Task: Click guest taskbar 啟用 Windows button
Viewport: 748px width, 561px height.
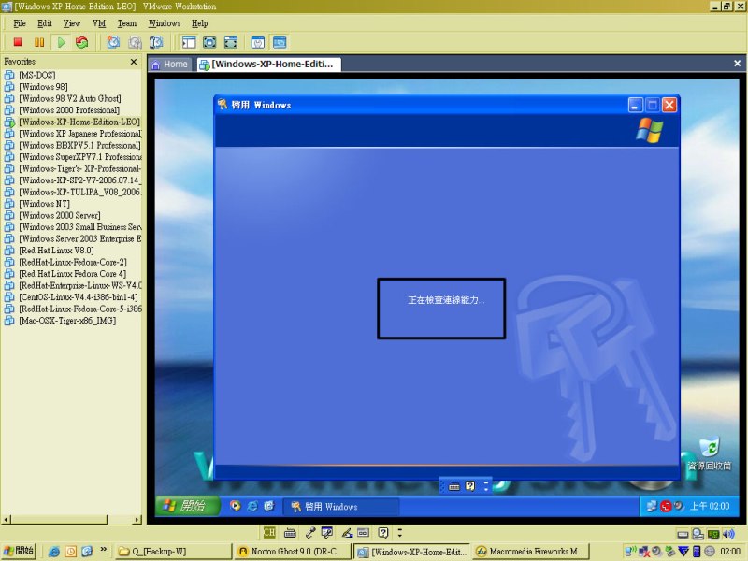Action: point(341,507)
